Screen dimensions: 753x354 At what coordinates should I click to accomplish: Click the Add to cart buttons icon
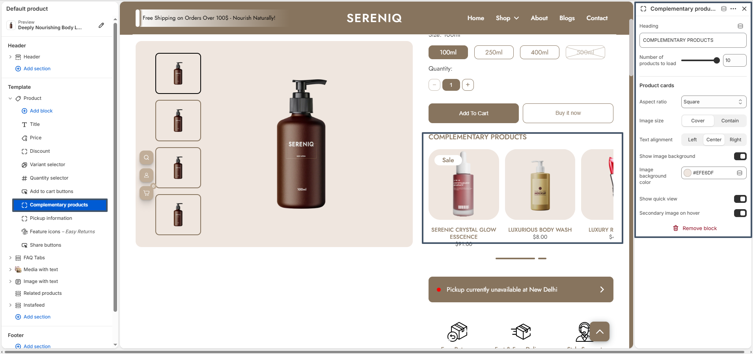pos(24,191)
